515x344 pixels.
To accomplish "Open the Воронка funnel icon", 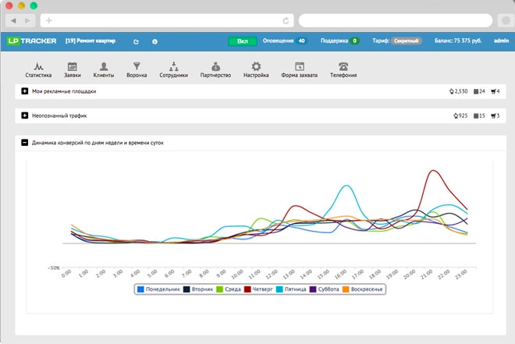I will 137,67.
